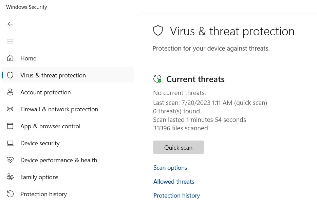Viewport: 317px width, 203px height.
Task: Select the App & browser control icon
Action: coord(10,126)
